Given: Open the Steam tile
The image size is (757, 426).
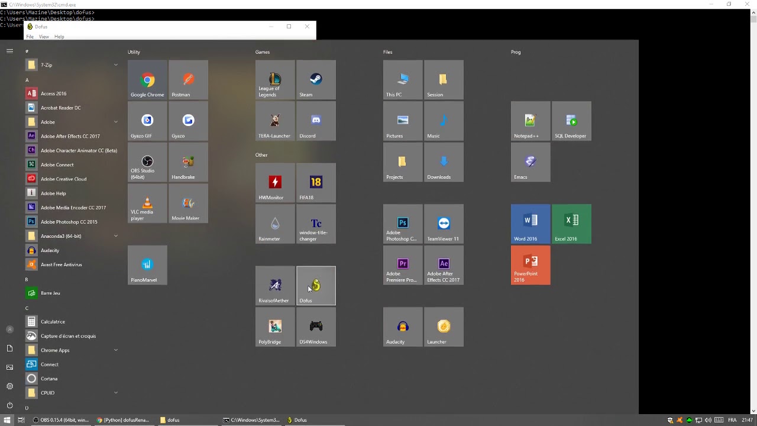Looking at the screenshot, I should tap(316, 80).
